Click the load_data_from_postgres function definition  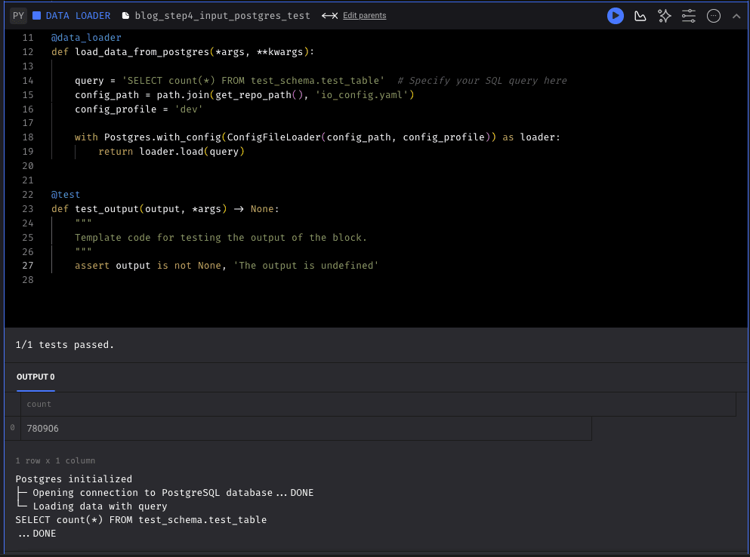[183, 51]
